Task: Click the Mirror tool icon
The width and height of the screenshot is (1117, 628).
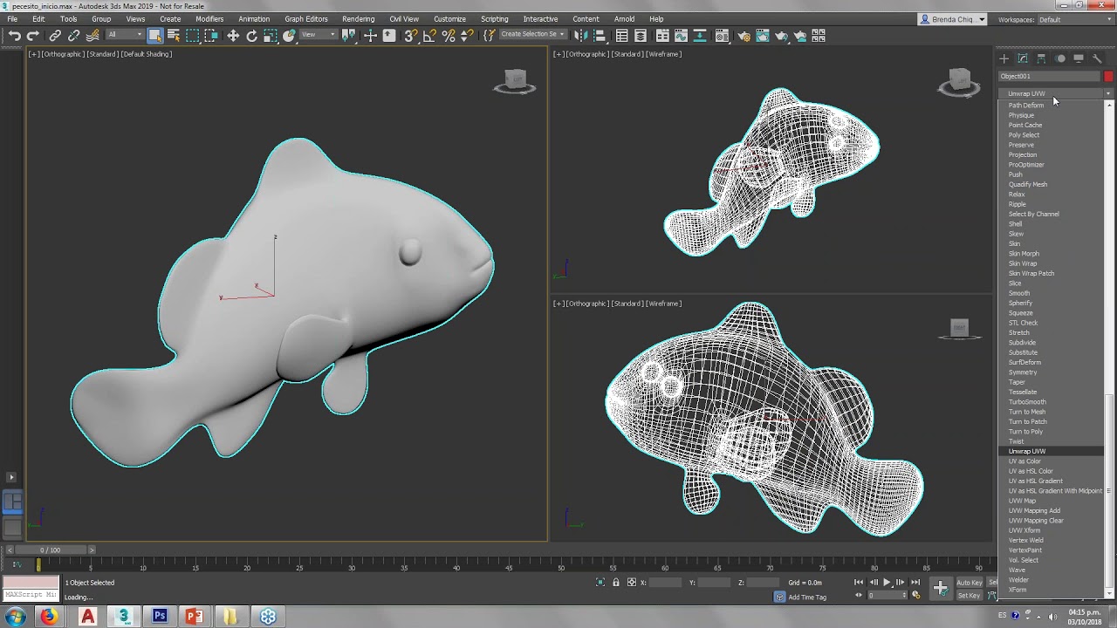Action: pyautogui.click(x=579, y=36)
